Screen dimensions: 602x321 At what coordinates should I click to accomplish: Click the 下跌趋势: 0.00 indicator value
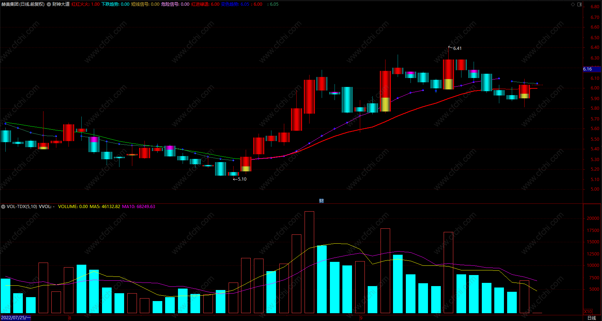coord(115,4)
